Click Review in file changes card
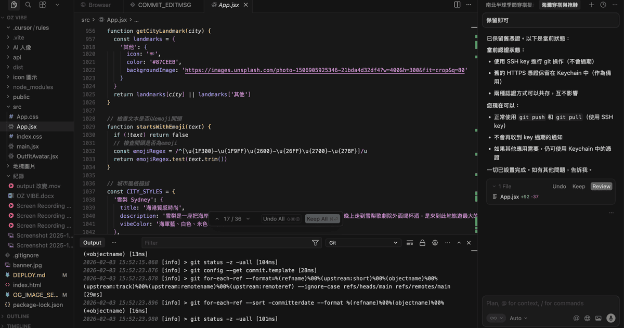 point(601,187)
